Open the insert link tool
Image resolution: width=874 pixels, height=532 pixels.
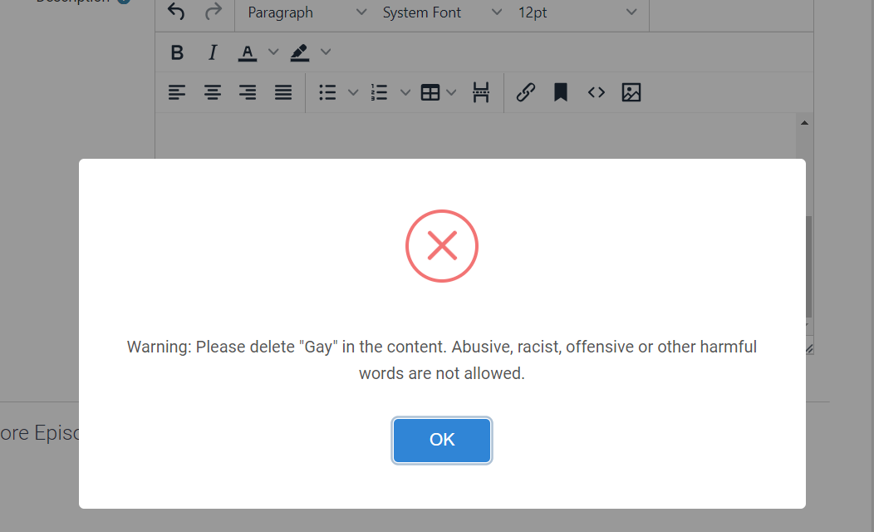pyautogui.click(x=525, y=92)
